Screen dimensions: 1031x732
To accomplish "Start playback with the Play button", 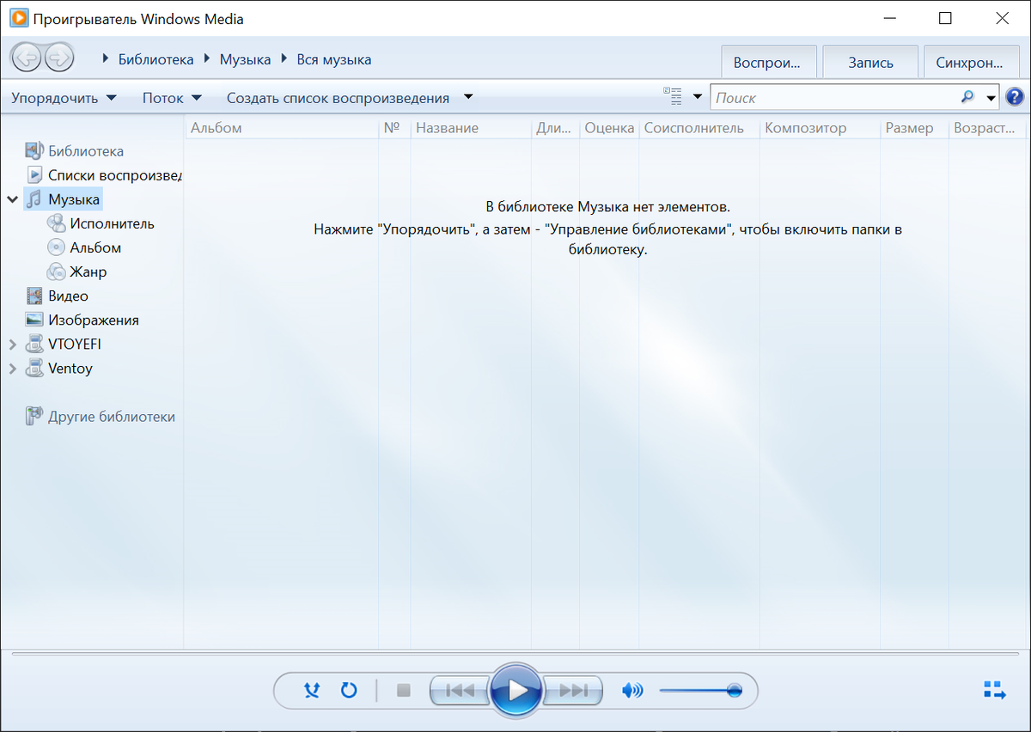I will [515, 689].
